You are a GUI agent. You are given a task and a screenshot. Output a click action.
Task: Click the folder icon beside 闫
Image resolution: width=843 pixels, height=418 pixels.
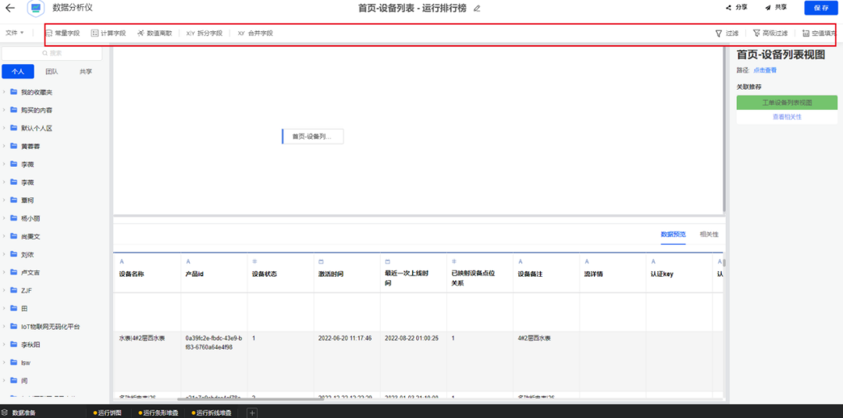pos(14,381)
